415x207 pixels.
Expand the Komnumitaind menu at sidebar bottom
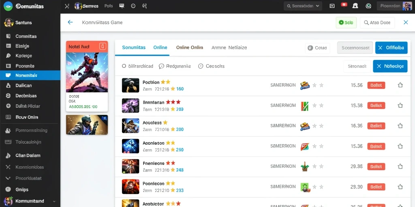(54, 201)
